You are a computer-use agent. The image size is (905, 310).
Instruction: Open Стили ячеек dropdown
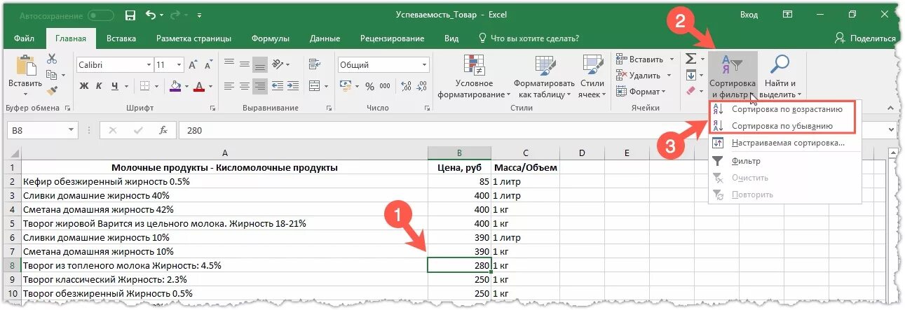point(592,76)
